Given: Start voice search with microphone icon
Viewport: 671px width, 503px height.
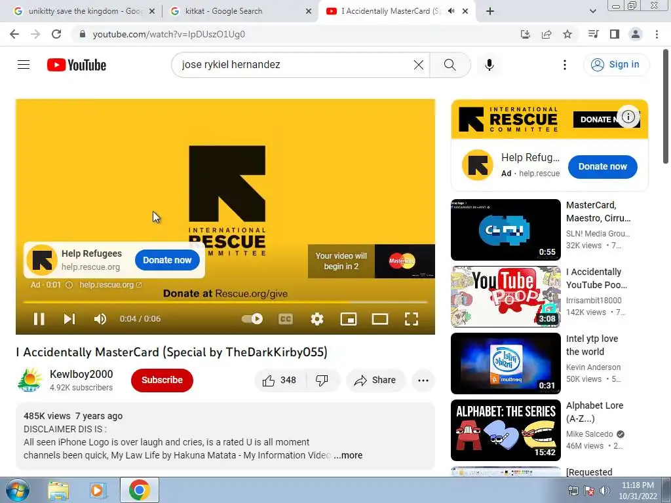Looking at the screenshot, I should coord(489,65).
